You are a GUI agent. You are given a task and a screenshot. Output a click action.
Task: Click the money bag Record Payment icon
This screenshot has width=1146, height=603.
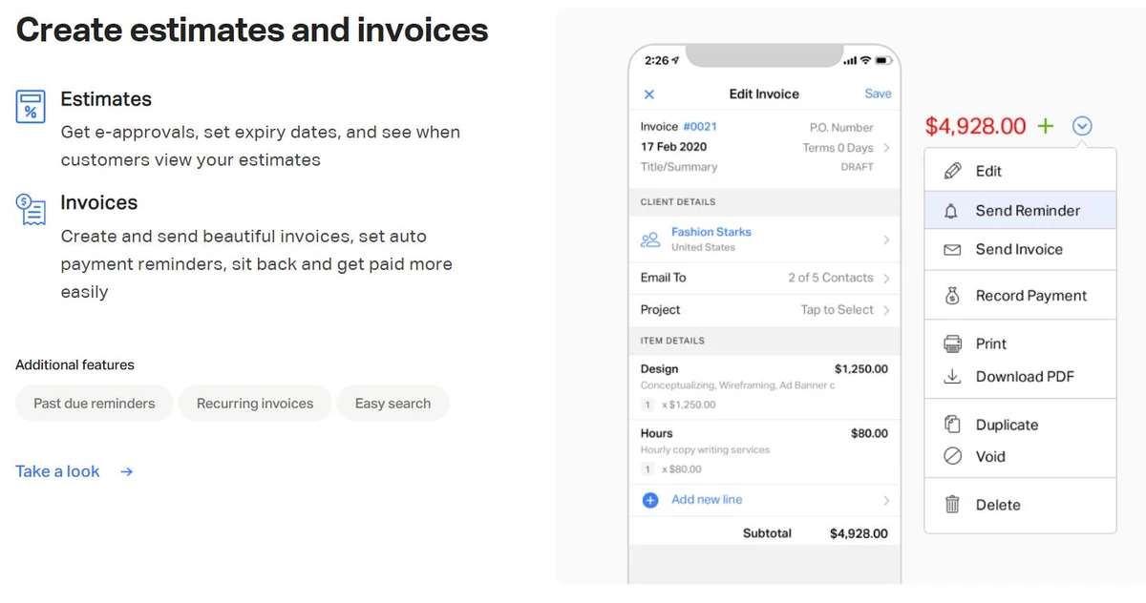pyautogui.click(x=952, y=296)
